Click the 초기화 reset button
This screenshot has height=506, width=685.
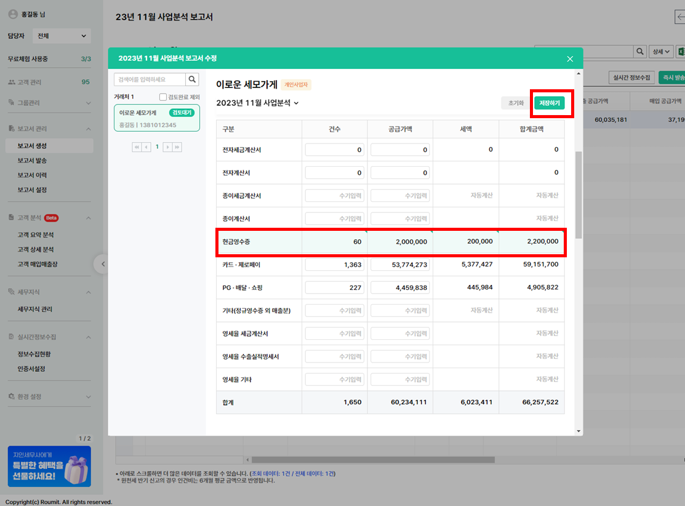[x=516, y=103]
